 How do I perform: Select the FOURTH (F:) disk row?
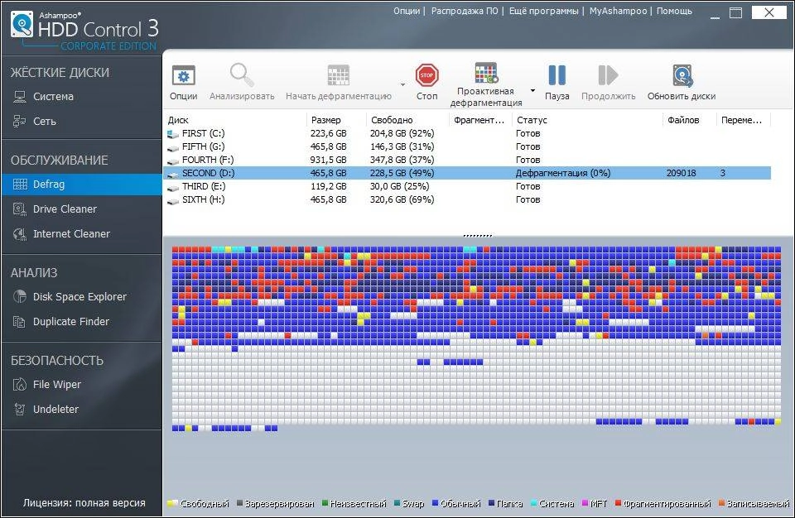click(469, 160)
